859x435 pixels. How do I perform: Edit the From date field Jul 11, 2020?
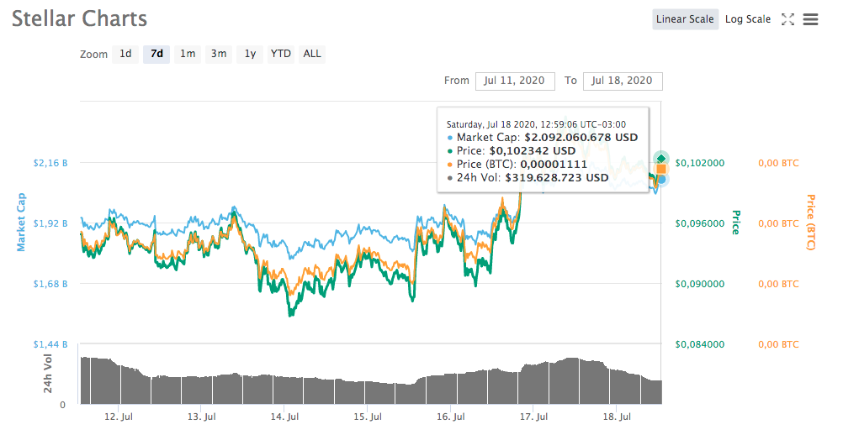click(x=515, y=81)
